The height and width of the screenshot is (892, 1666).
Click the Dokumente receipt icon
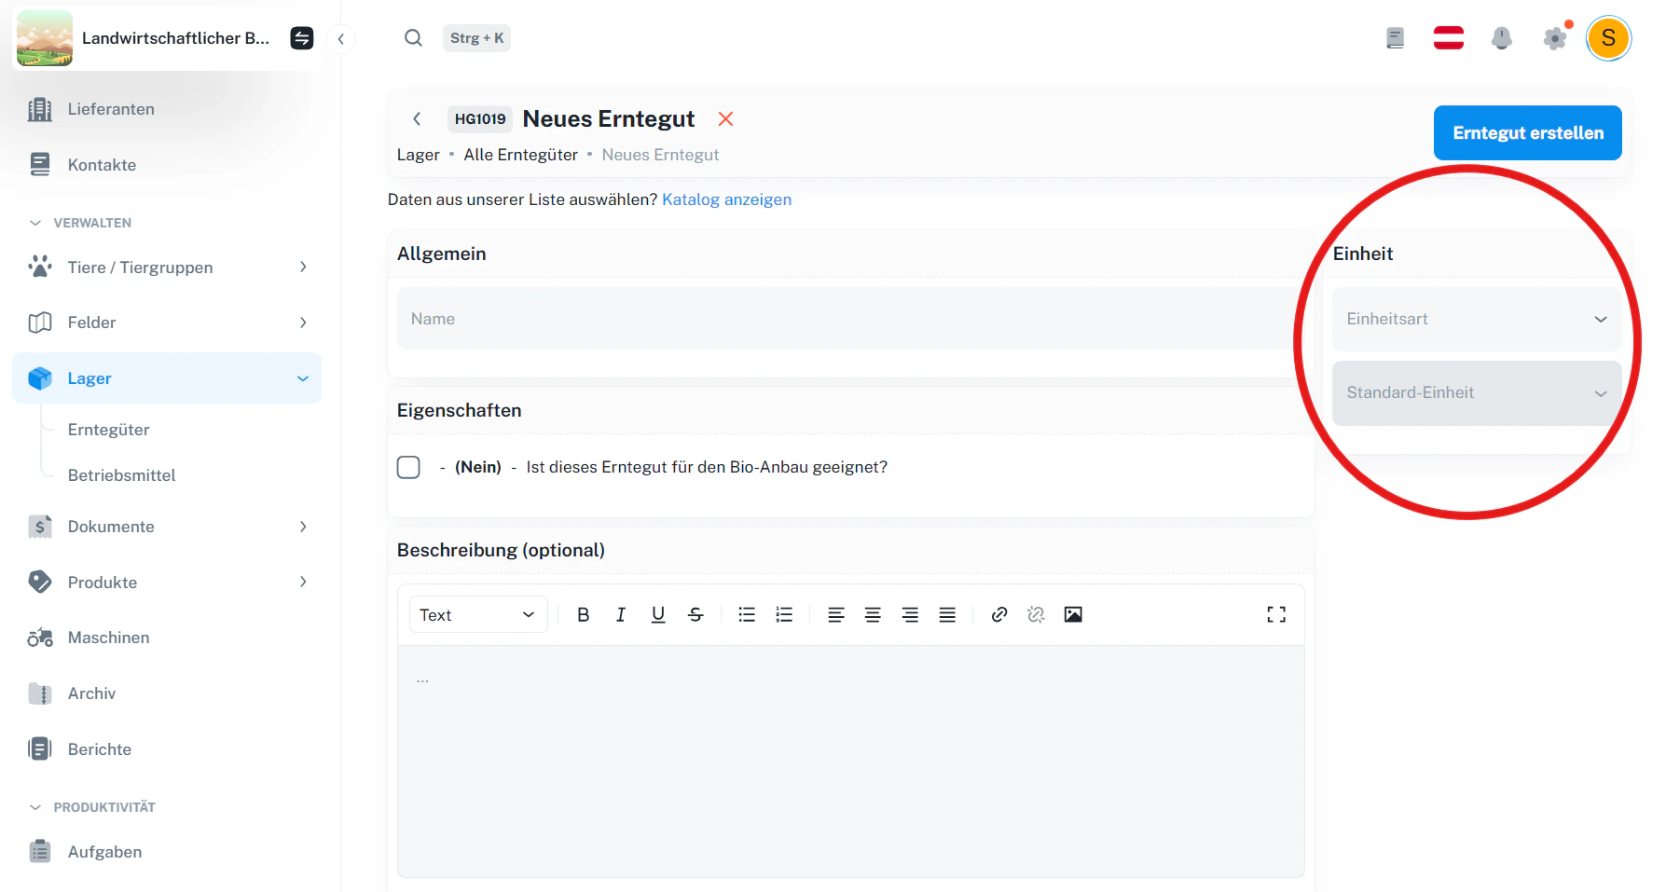[x=40, y=527]
